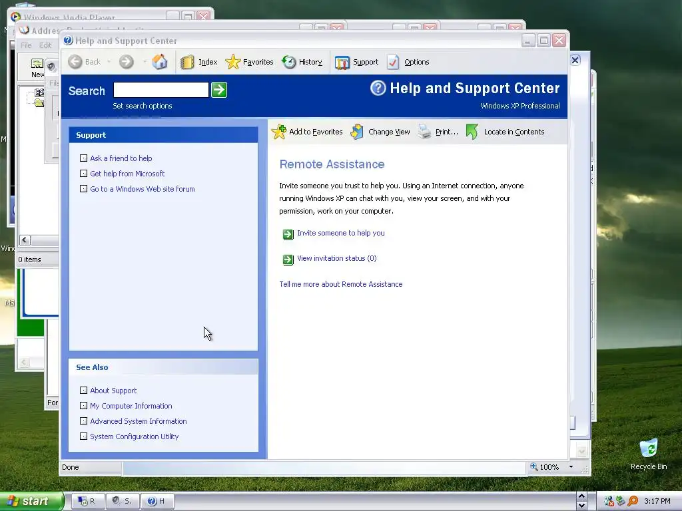
Task: Click Invite someone to help you
Action: (340, 233)
